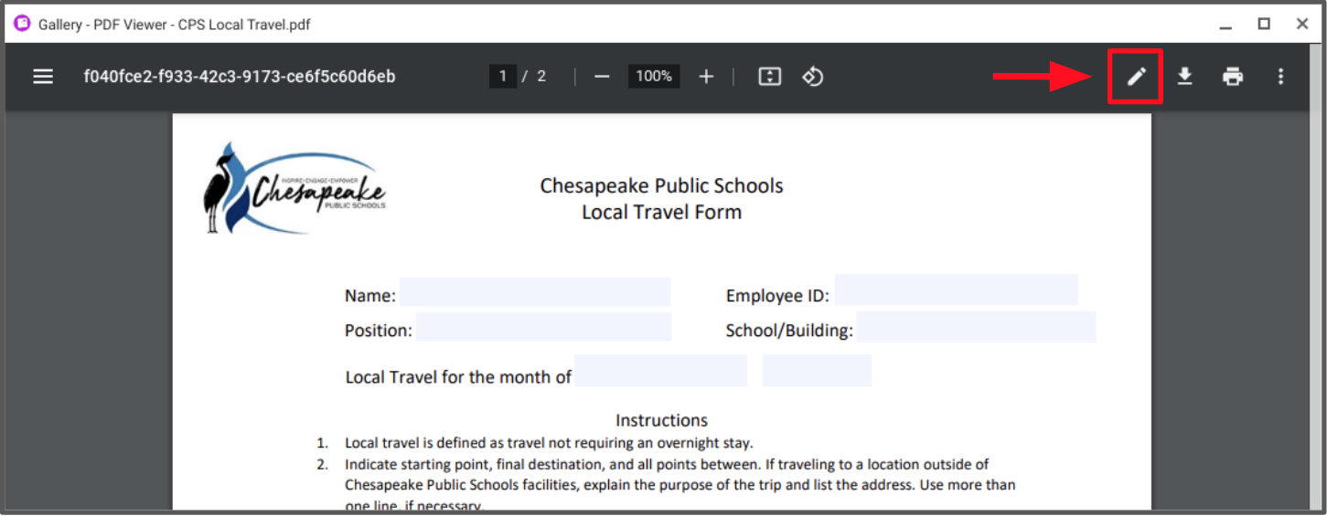Click the Chesapeake Public Schools logo
Screen dimensions: 1327x516
tap(294, 187)
